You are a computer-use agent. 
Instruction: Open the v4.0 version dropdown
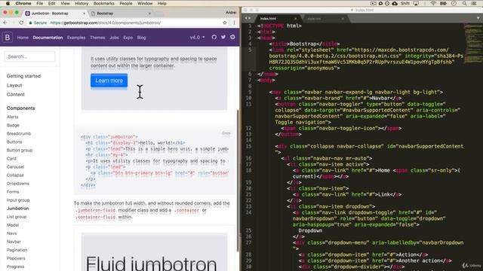197,38
